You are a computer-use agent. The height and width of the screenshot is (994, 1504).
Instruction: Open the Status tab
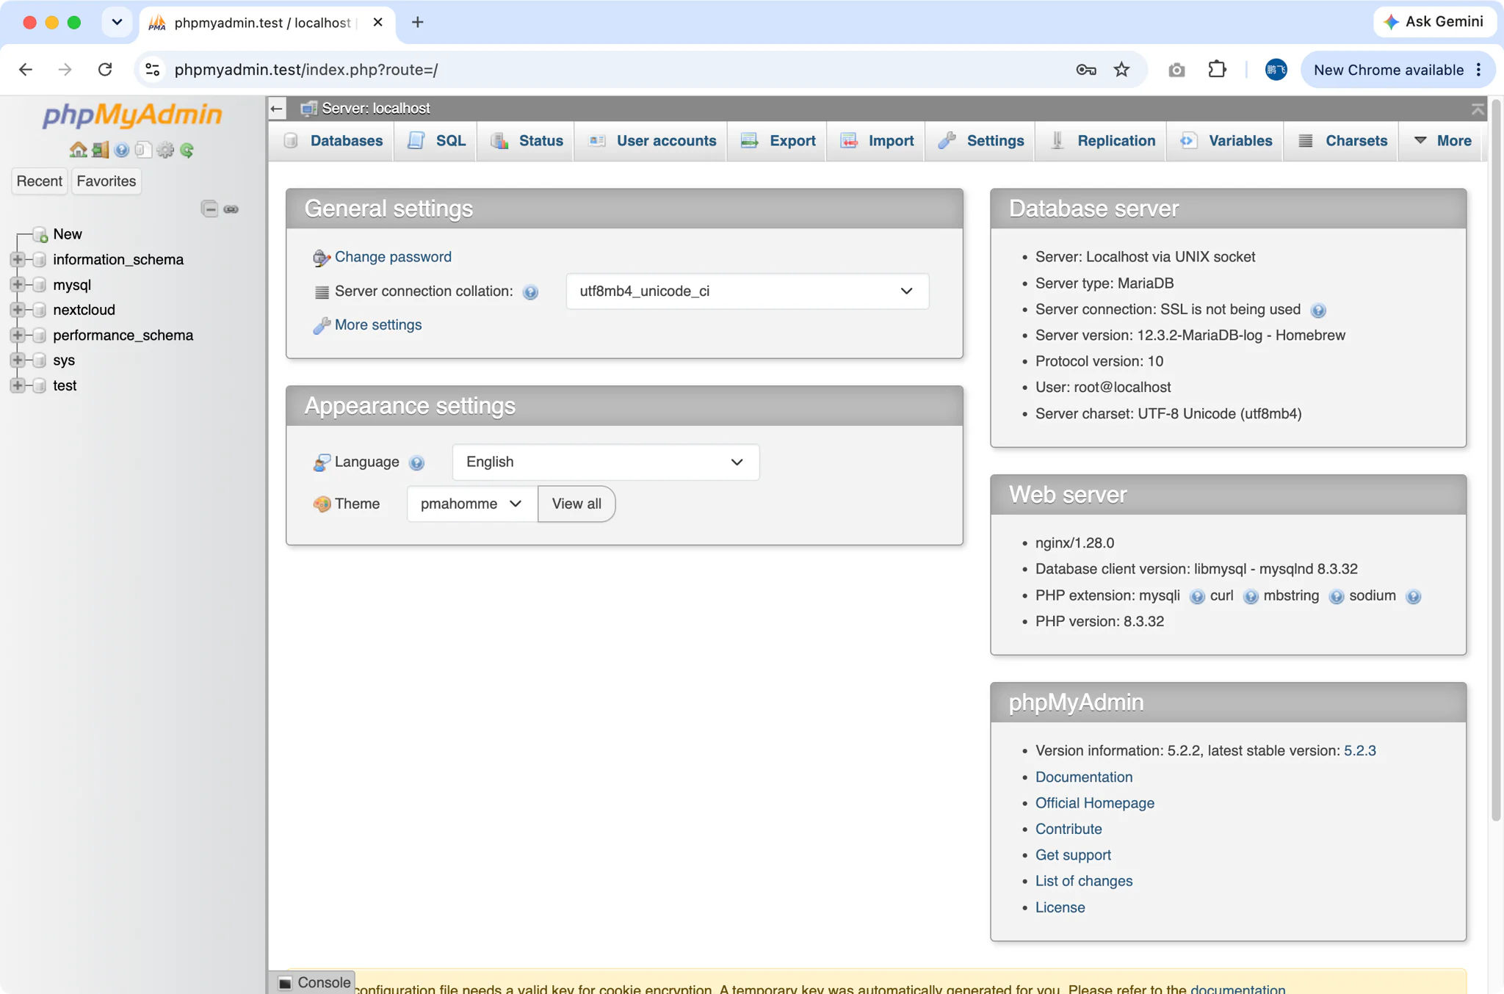click(526, 141)
